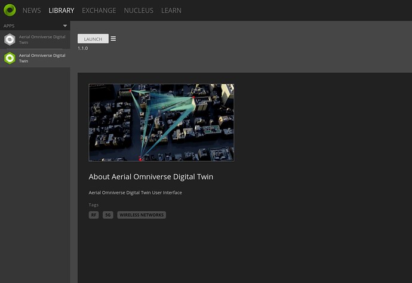Image resolution: width=412 pixels, height=283 pixels.
Task: Click the Tags label
Action: [94, 205]
